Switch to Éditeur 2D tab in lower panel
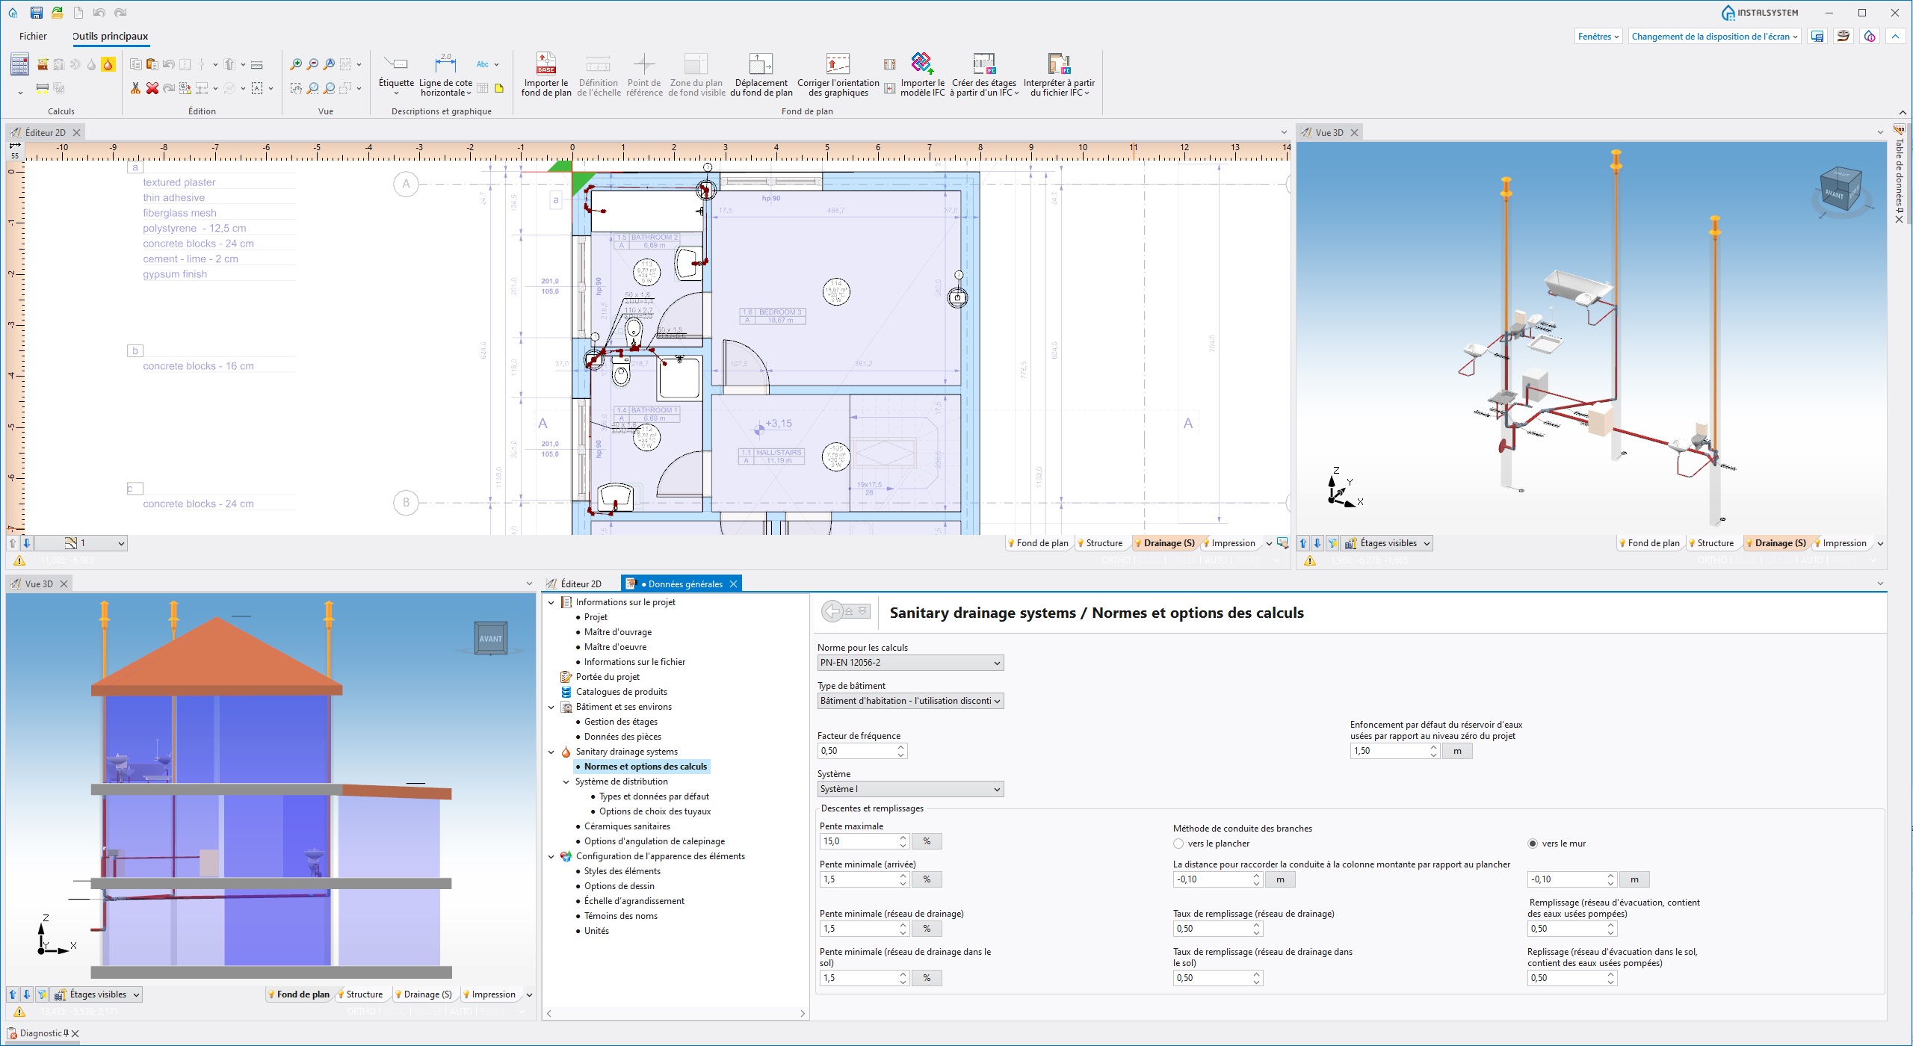 (x=581, y=584)
